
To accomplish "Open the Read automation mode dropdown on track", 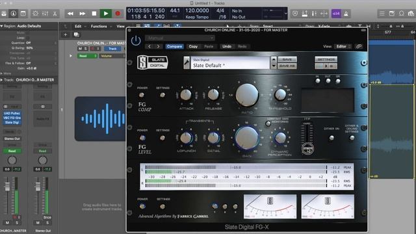I will coord(87,56).
